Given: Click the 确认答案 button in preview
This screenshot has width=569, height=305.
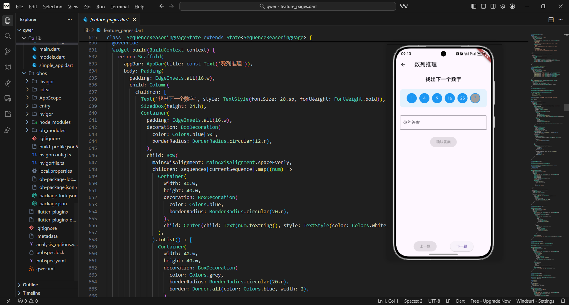Looking at the screenshot, I should click(443, 142).
